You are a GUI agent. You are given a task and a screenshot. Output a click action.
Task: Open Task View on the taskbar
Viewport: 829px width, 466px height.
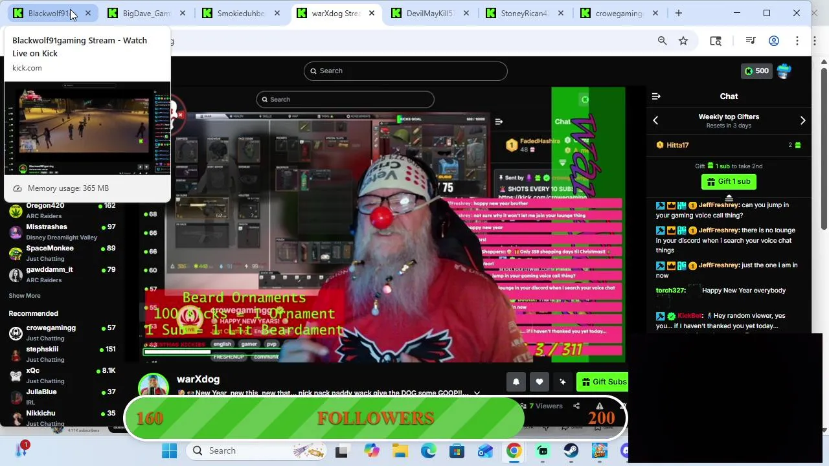click(x=341, y=450)
